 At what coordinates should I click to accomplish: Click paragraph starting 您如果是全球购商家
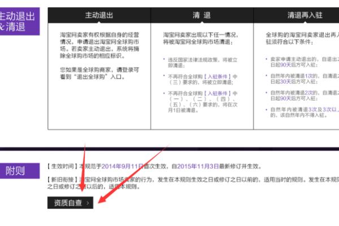(x=99, y=73)
